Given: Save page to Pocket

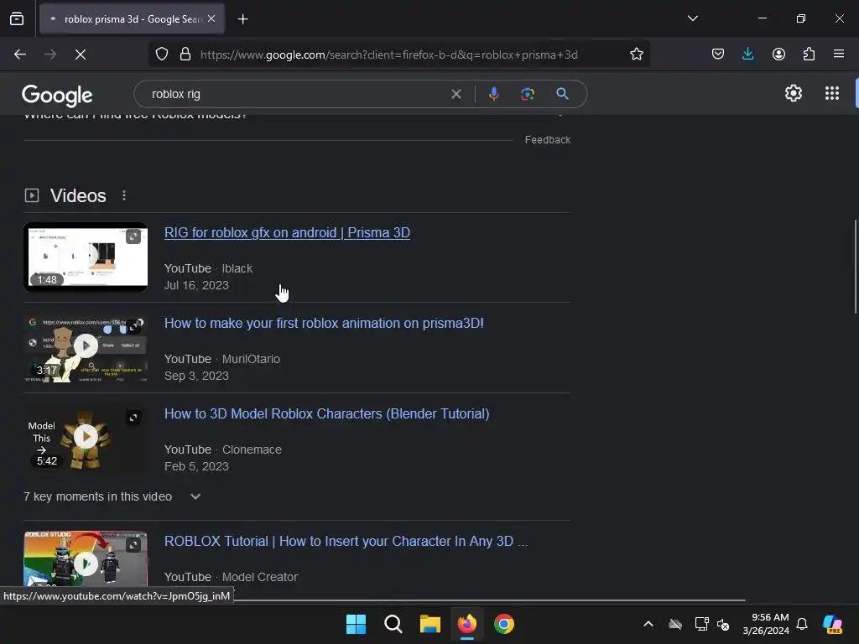Looking at the screenshot, I should [718, 55].
